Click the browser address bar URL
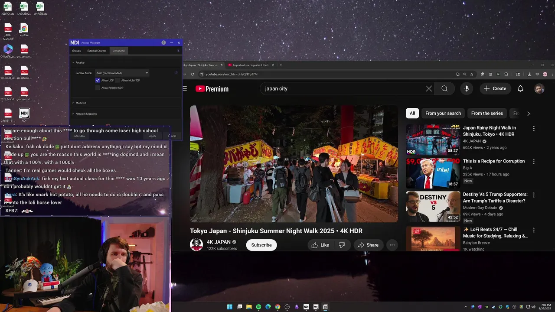The height and width of the screenshot is (312, 555). [232, 74]
